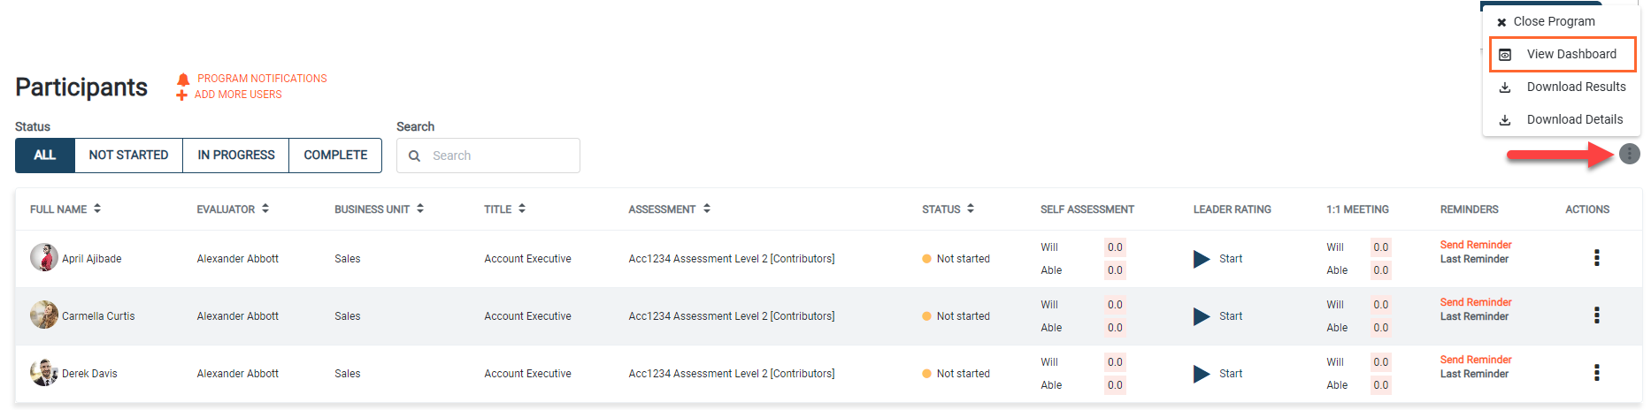Open the program options kebab menu
Screen dimensions: 1651x410
(1629, 154)
